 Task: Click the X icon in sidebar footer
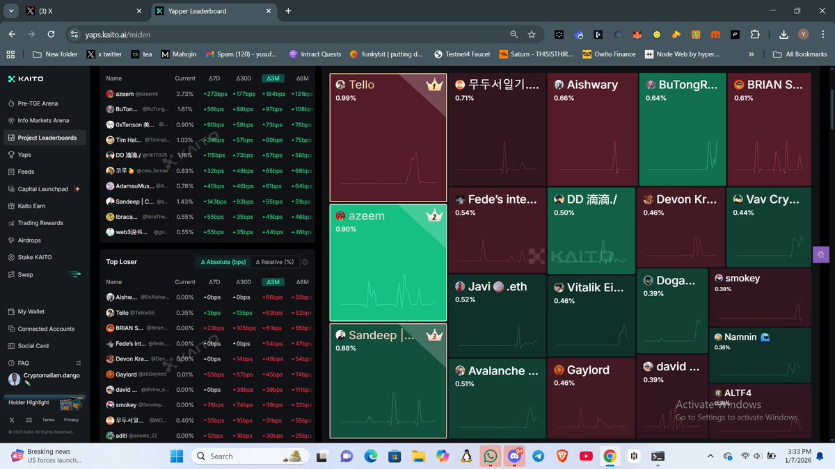(12, 420)
